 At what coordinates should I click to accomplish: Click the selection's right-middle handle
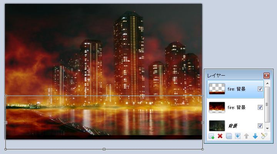point(202,123)
